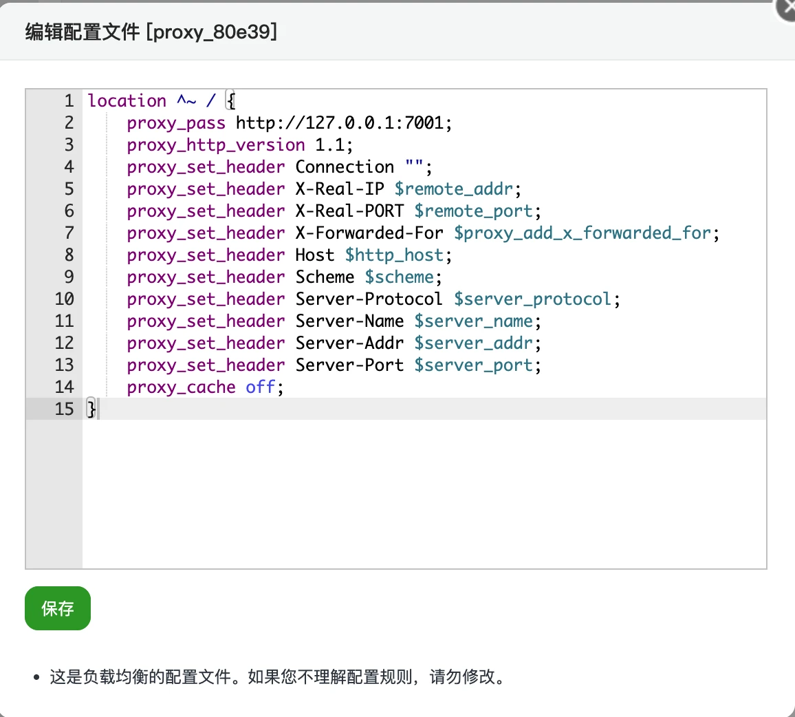
Task: Close the config editor dialog
Action: pyautogui.click(x=786, y=8)
